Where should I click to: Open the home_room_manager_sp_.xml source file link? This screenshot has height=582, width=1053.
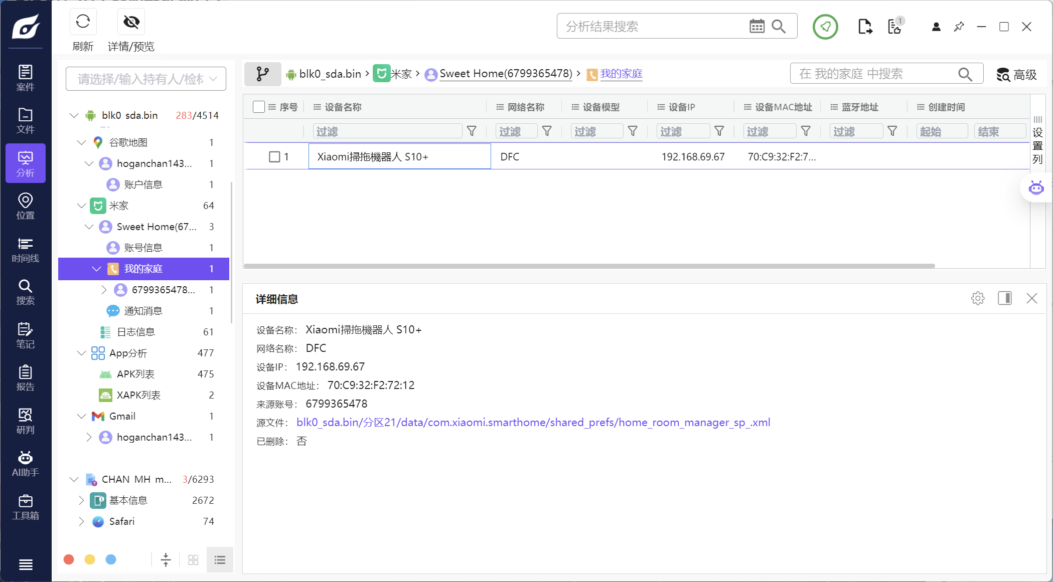point(533,423)
